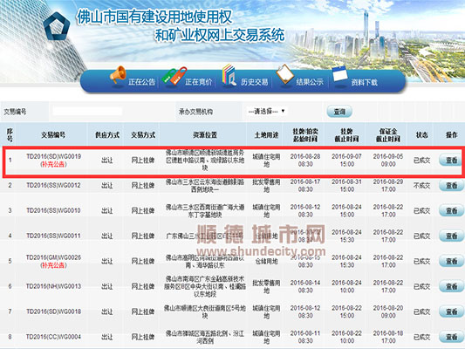Click the books icon for 历史交易
The height and width of the screenshot is (349, 465).
pyautogui.click(x=229, y=75)
